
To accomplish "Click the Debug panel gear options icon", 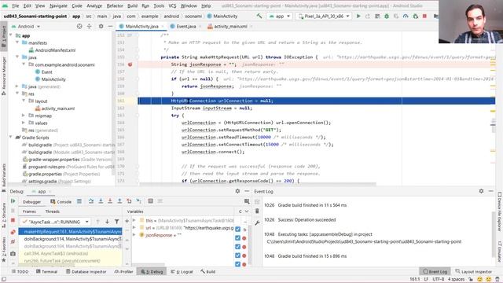I will pyautogui.click(x=237, y=191).
